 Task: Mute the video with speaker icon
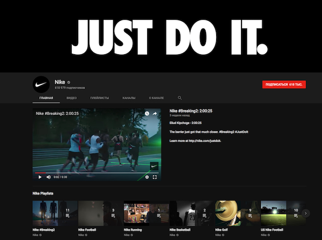(48, 177)
